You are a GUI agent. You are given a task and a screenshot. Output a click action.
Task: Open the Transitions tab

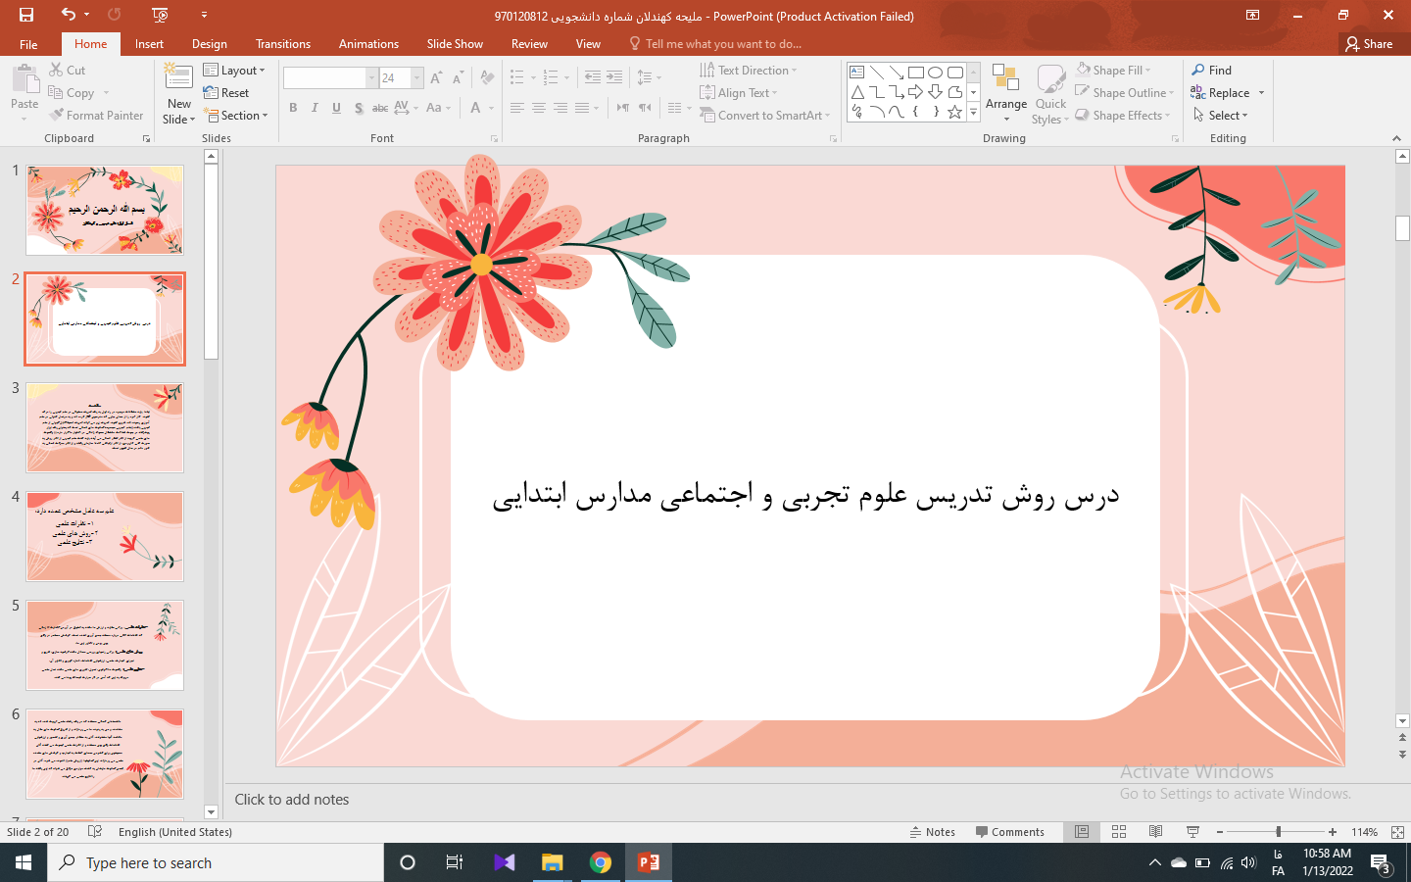click(x=282, y=44)
